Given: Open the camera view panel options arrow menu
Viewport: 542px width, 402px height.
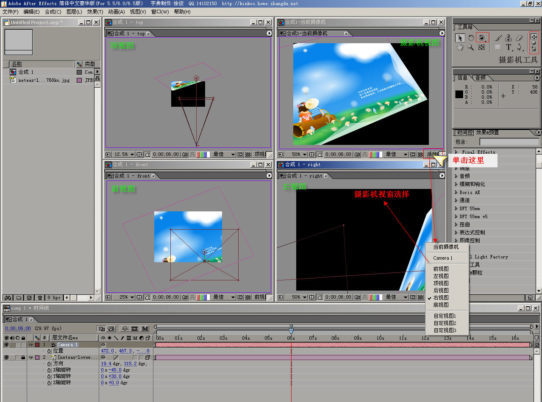Looking at the screenshot, I should [442, 33].
